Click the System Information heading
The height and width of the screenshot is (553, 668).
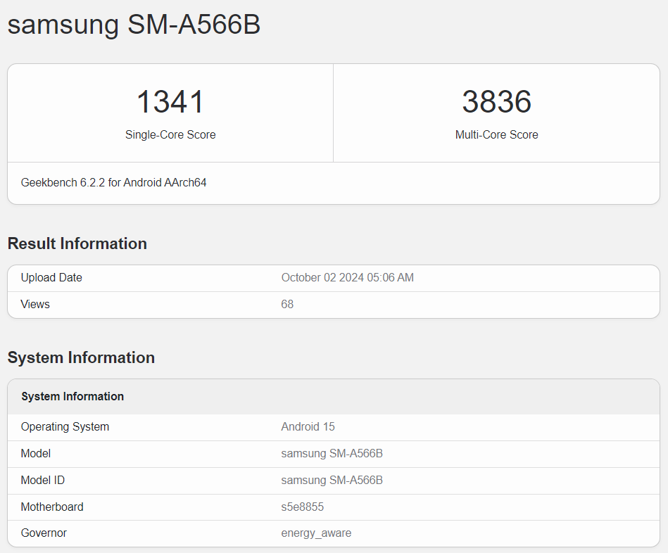[81, 357]
